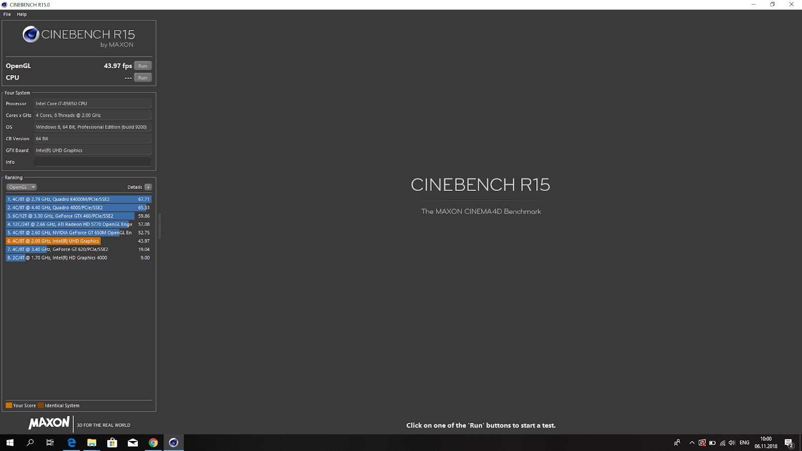This screenshot has height=451, width=802.
Task: Open the Wi-Fi network icon
Action: [722, 442]
